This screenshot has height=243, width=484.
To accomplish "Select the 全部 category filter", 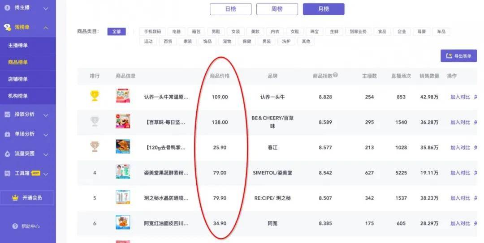I will pos(117,31).
